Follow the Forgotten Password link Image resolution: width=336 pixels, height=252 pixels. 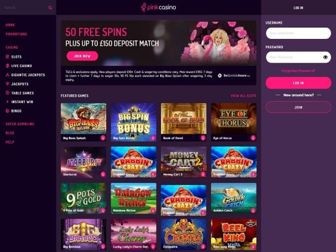[298, 71]
